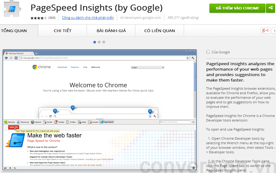Select the first carousel dot indicator

coord(95,42)
